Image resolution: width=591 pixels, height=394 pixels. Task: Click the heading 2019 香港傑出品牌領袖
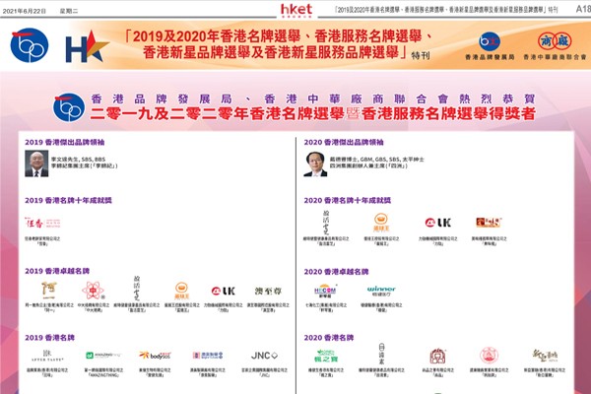pyautogui.click(x=65, y=142)
